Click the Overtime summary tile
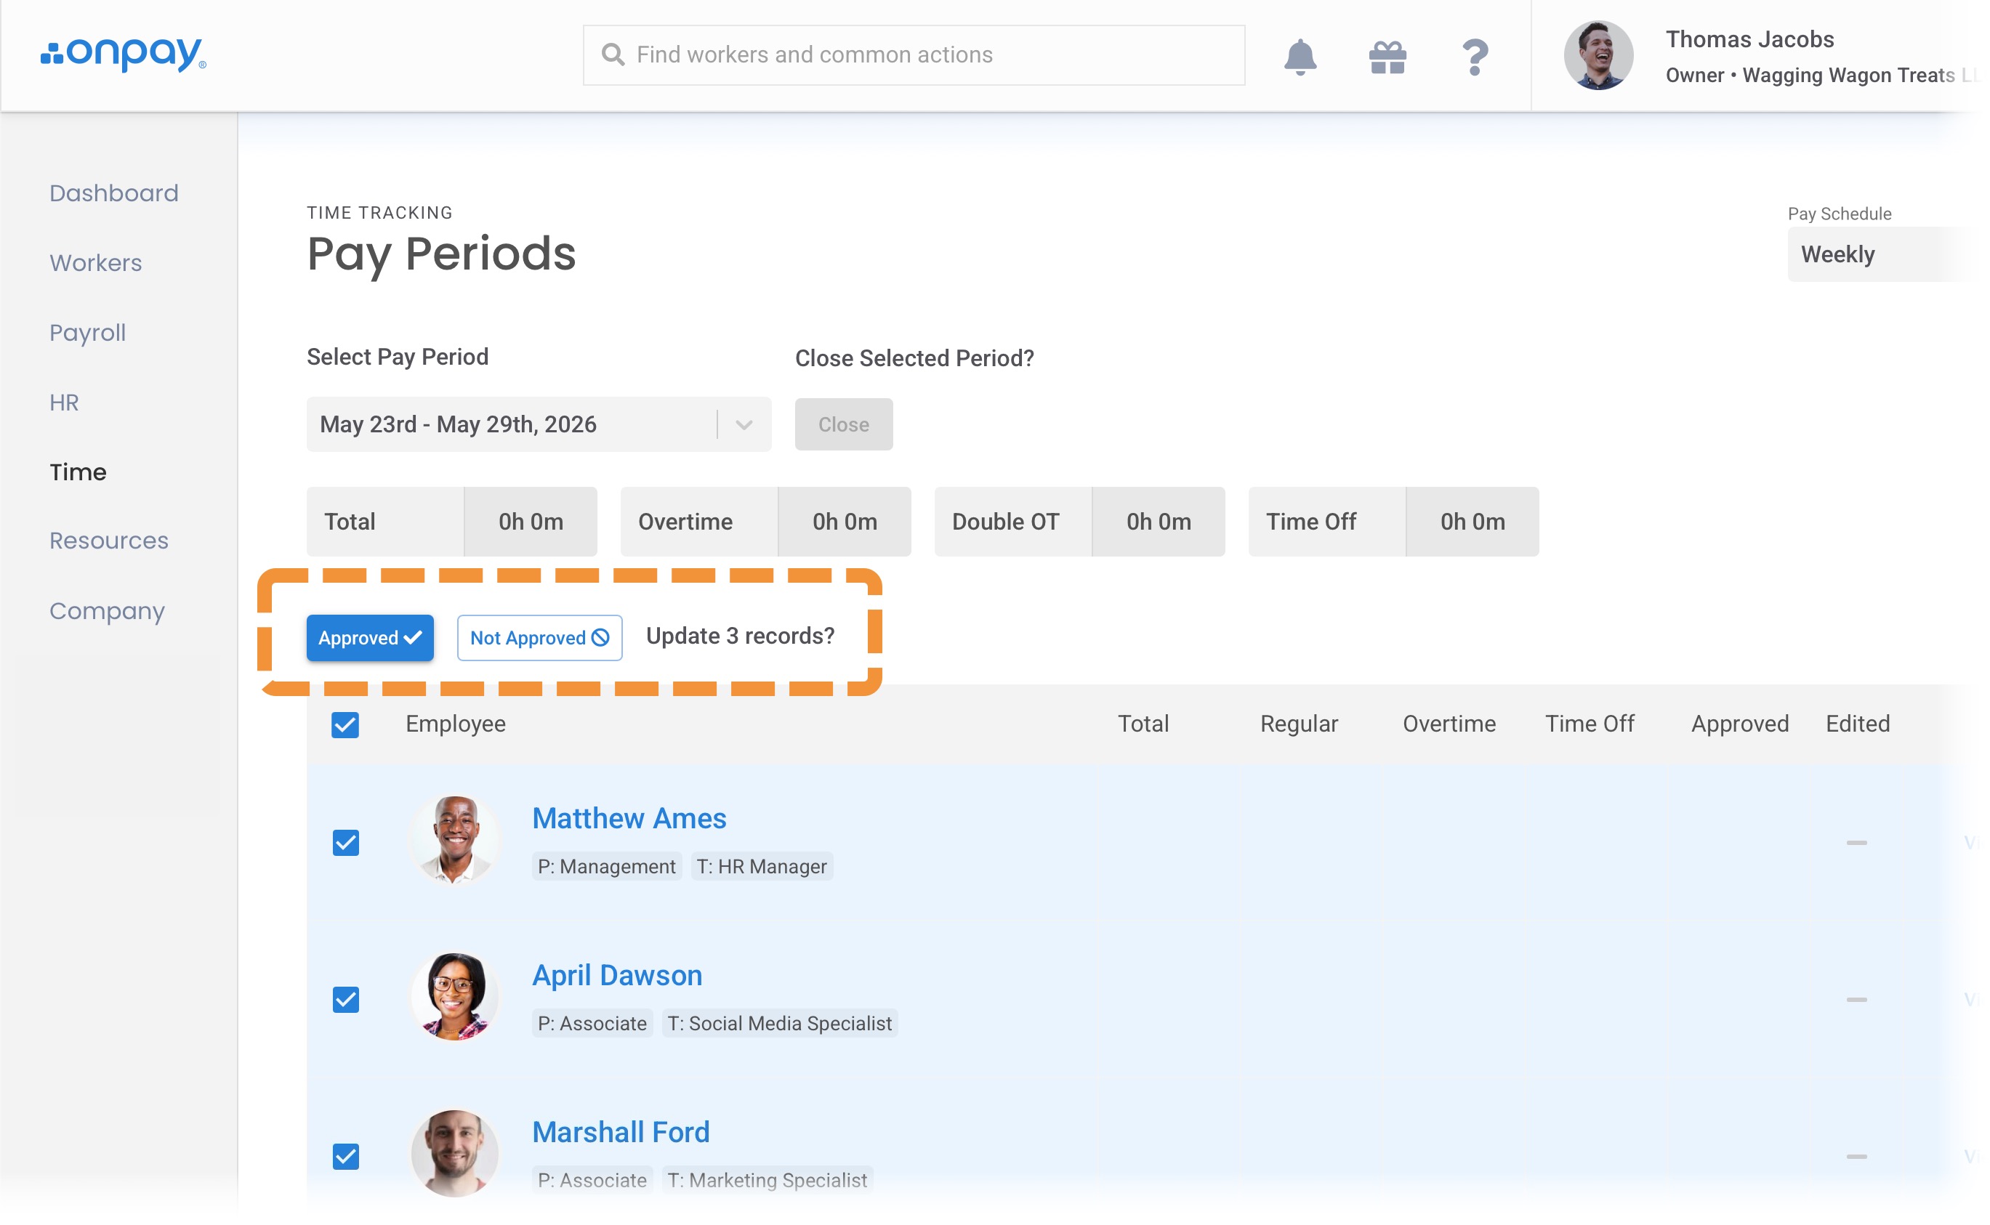Image resolution: width=1990 pixels, height=1225 pixels. (766, 521)
